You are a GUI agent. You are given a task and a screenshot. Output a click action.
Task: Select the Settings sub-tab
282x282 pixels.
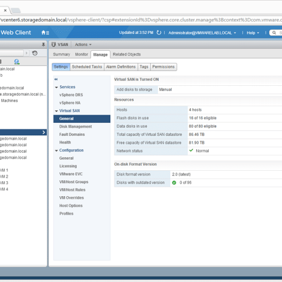61,67
